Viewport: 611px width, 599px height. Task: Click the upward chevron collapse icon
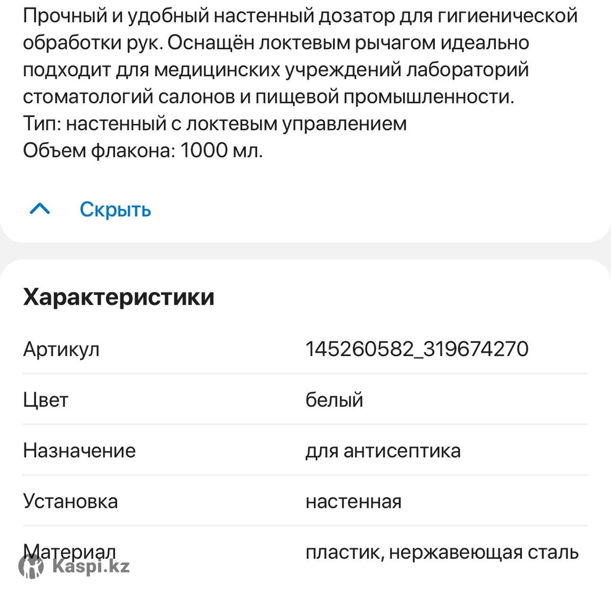coord(40,209)
